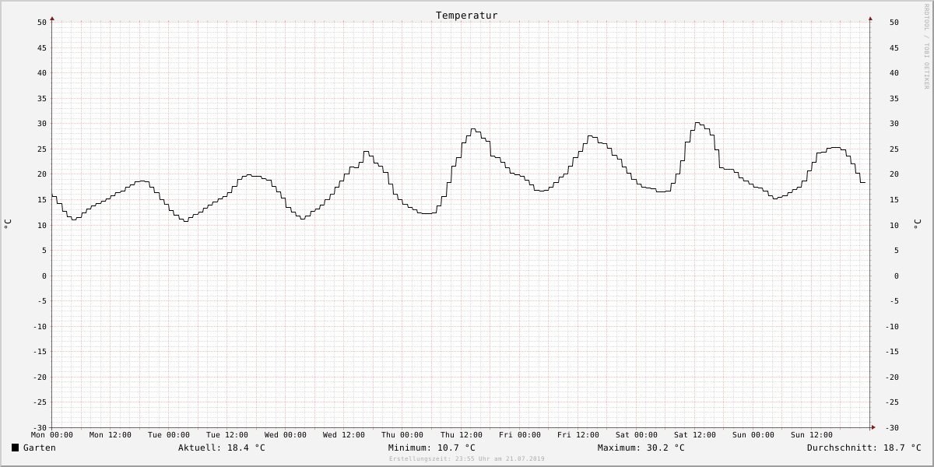Click the left axis 50 label
This screenshot has width=934, height=467.
tap(42, 23)
